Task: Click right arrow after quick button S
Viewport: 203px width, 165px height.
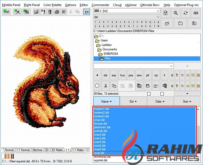Action: [x=158, y=22]
